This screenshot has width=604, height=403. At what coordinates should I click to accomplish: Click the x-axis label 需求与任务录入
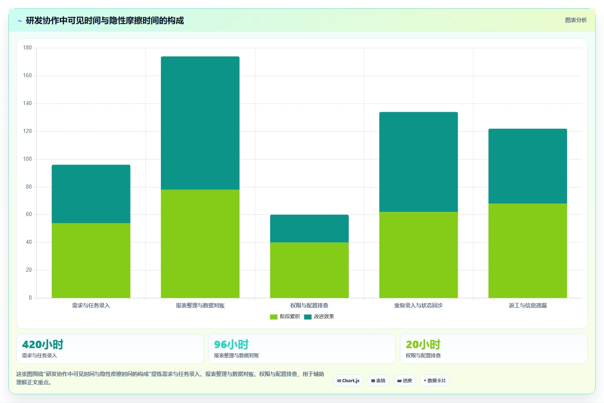(x=91, y=305)
